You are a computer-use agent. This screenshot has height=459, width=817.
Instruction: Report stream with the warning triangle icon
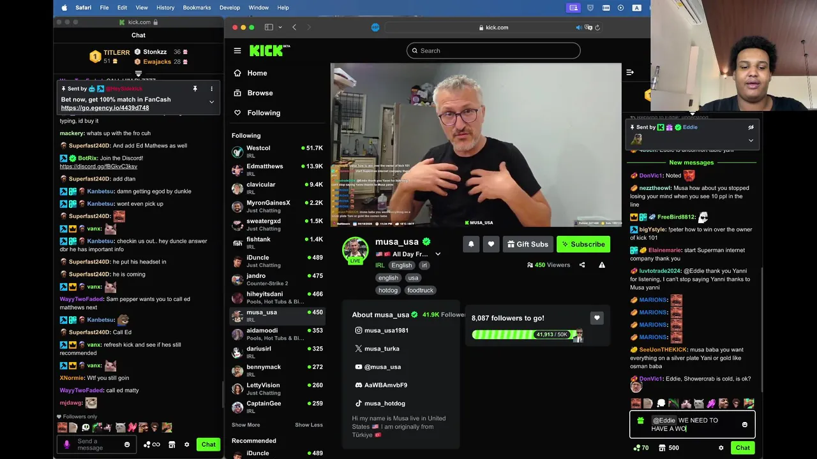(602, 265)
